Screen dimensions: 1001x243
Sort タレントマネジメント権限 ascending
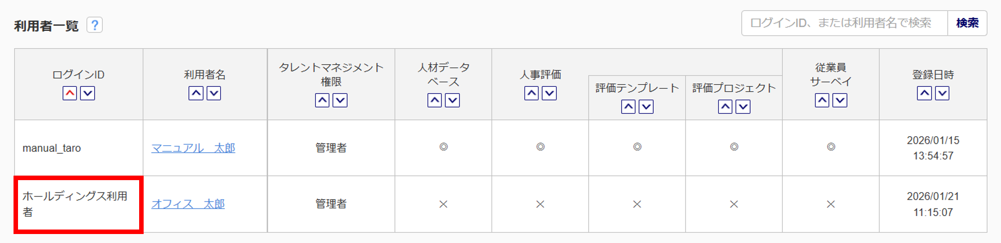pyautogui.click(x=322, y=100)
